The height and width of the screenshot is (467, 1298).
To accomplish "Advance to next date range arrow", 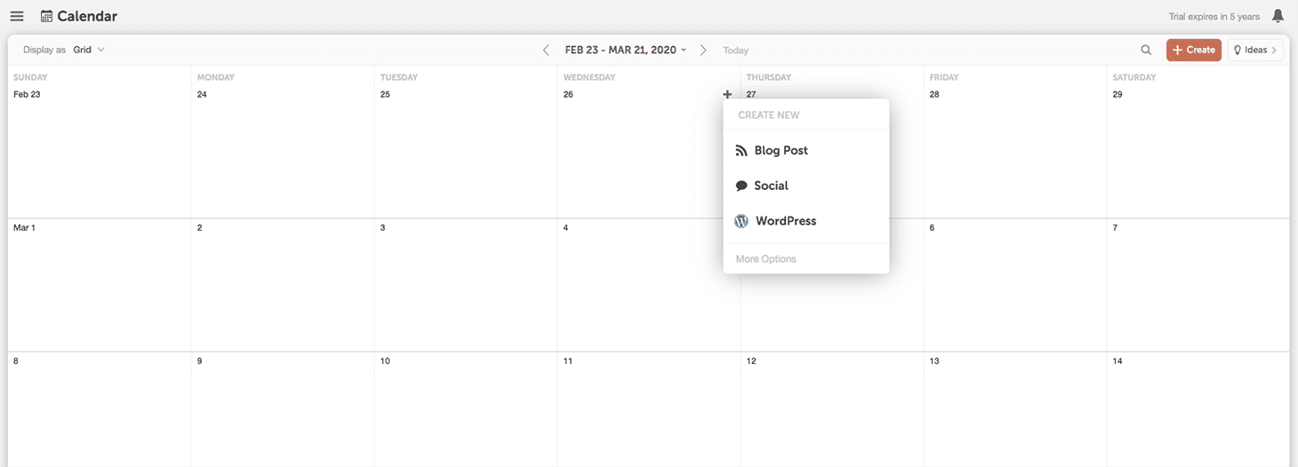I will click(703, 50).
